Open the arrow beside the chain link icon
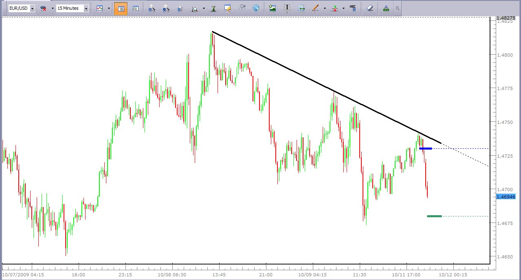The height and width of the screenshot is (280, 521). pos(53,8)
